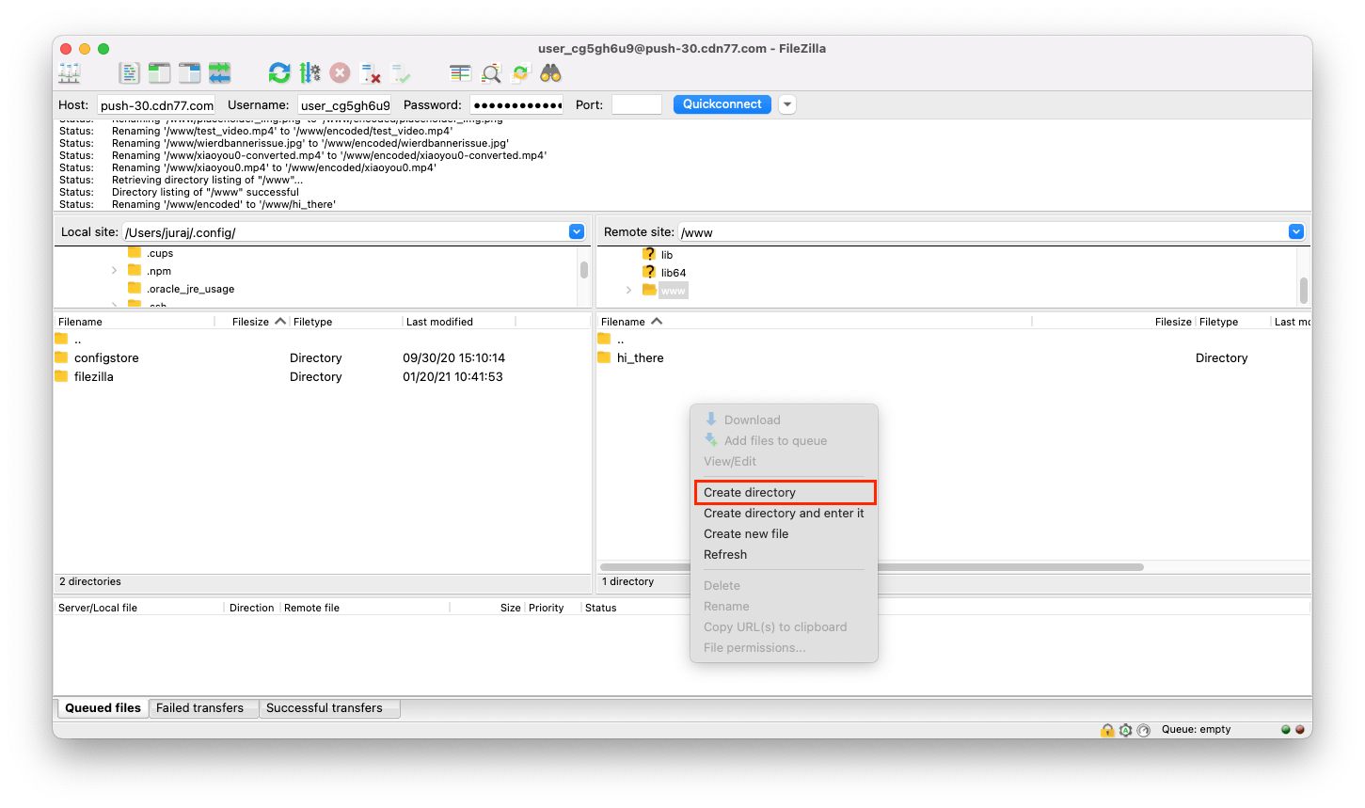Screen dimensions: 1365x808
Task: Disconnect from the current server
Action: (x=371, y=73)
